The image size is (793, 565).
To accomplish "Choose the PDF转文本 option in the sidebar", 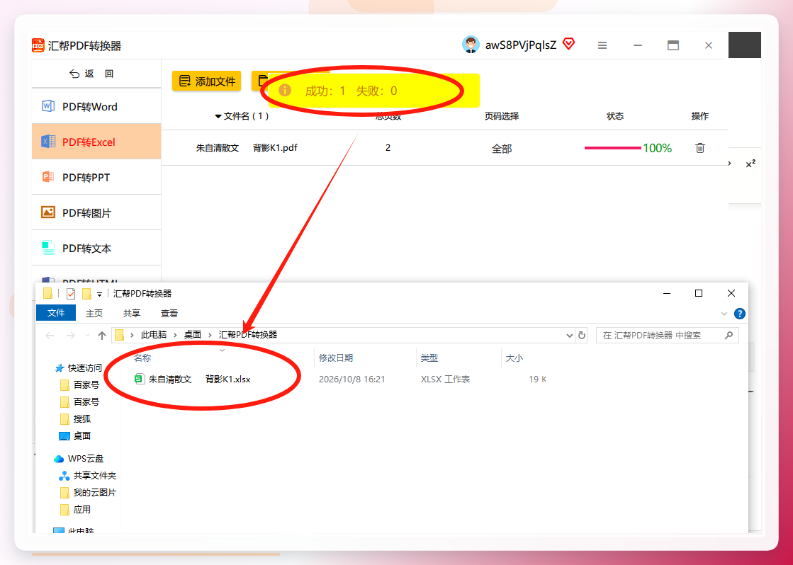I will pos(96,248).
